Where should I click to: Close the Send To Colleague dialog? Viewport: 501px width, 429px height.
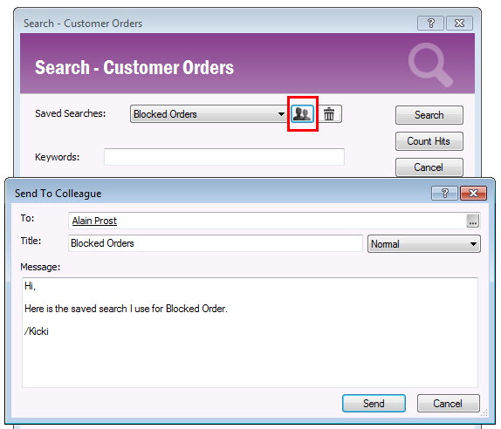click(x=473, y=194)
